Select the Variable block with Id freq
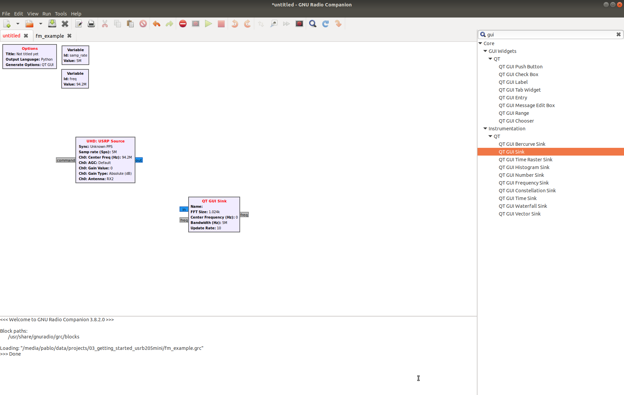 point(75,79)
